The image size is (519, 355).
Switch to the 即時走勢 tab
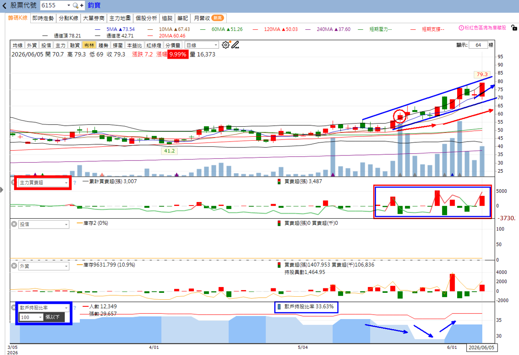click(x=43, y=18)
